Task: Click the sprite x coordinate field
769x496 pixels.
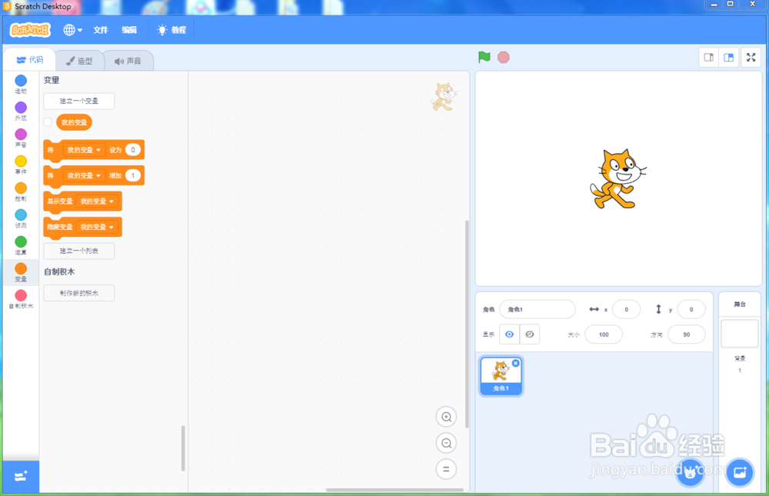Action: pyautogui.click(x=626, y=310)
